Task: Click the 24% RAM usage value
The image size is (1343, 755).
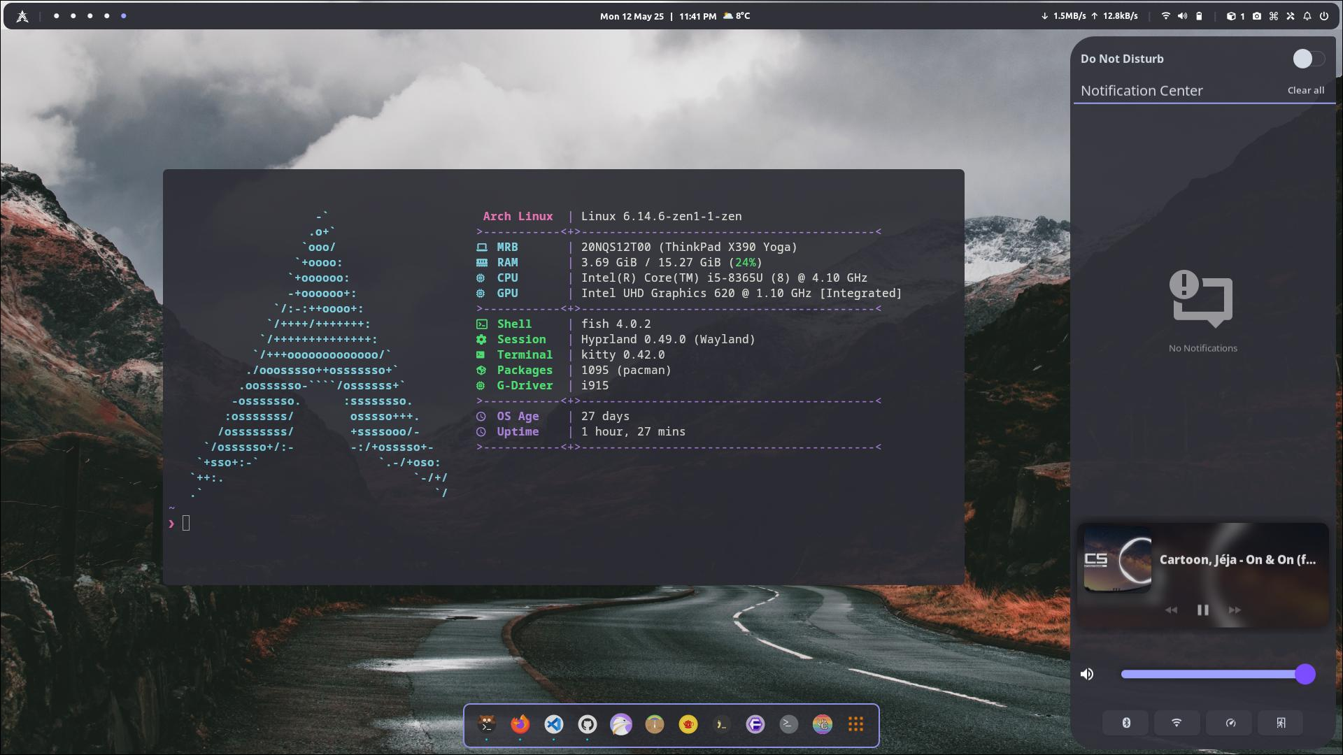Action: pos(746,263)
